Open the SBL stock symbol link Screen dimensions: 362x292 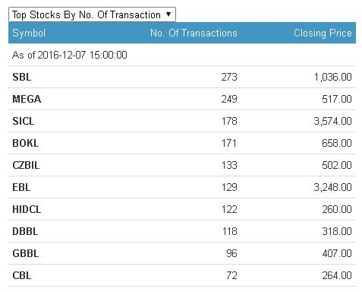[x=22, y=77]
